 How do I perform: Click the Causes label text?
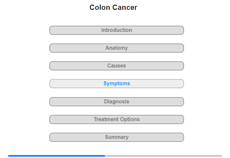(117, 66)
